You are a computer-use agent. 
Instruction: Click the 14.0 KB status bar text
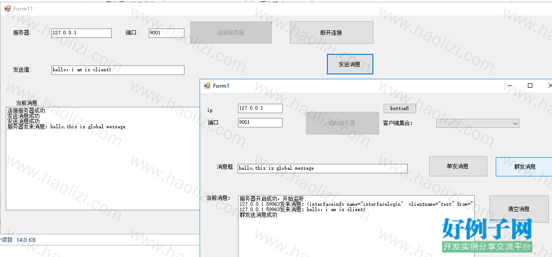[x=26, y=240]
